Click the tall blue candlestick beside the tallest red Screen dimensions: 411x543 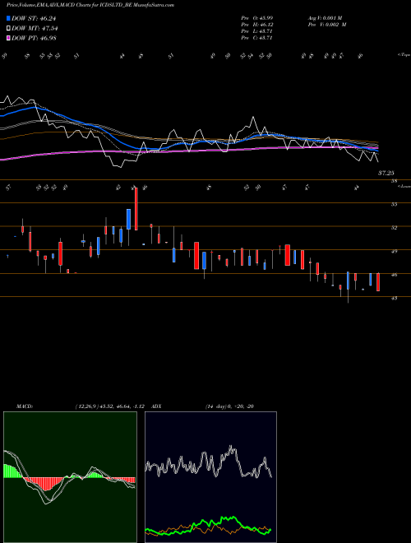click(128, 219)
